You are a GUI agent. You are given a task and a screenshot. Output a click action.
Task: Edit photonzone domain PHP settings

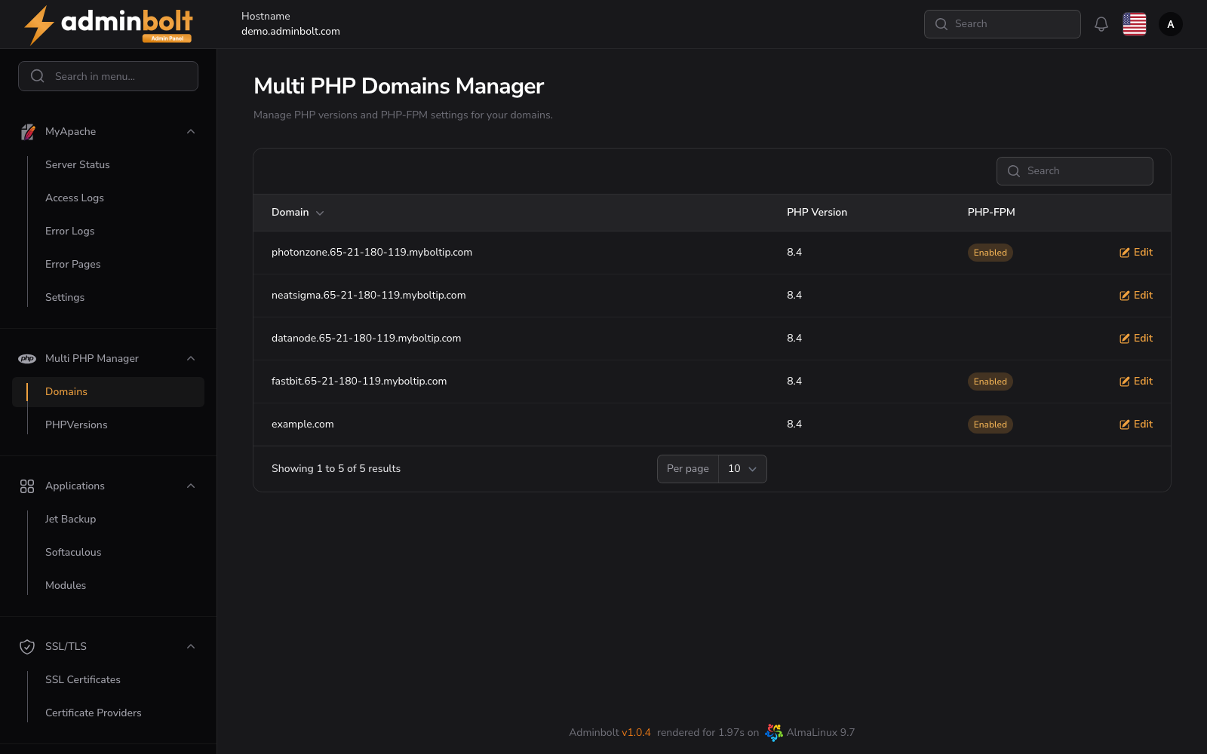click(x=1136, y=253)
